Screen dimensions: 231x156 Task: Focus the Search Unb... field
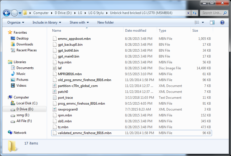click(214, 13)
